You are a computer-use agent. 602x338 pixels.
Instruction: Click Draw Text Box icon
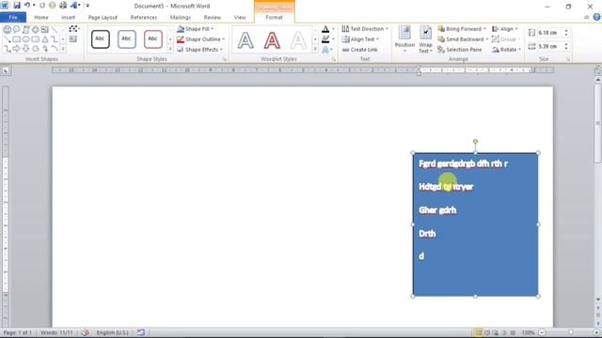[73, 39]
